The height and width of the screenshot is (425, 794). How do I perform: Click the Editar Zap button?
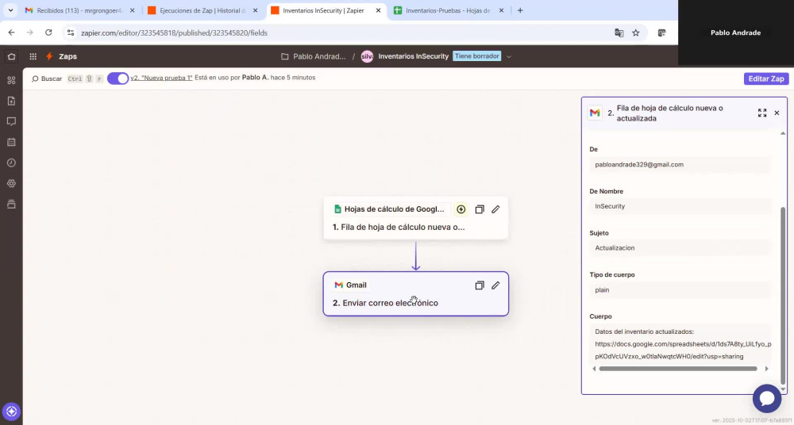[766, 78]
